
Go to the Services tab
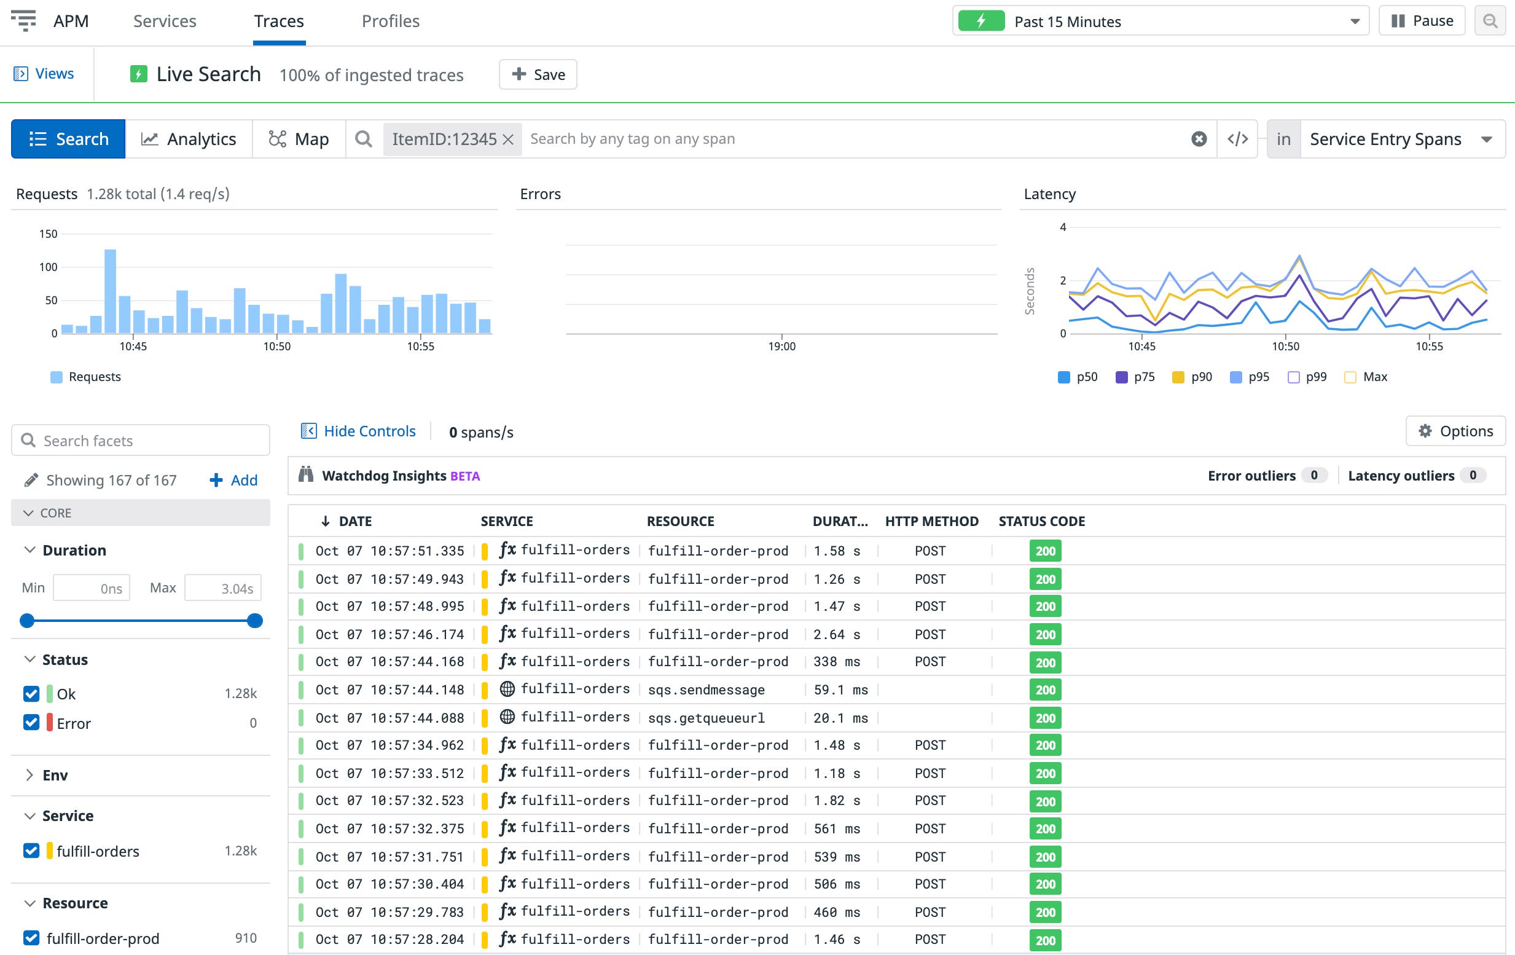[x=164, y=21]
